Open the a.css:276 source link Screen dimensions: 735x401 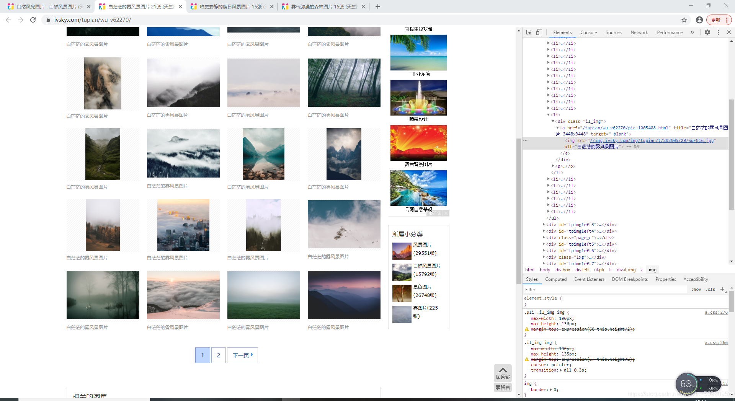716,313
